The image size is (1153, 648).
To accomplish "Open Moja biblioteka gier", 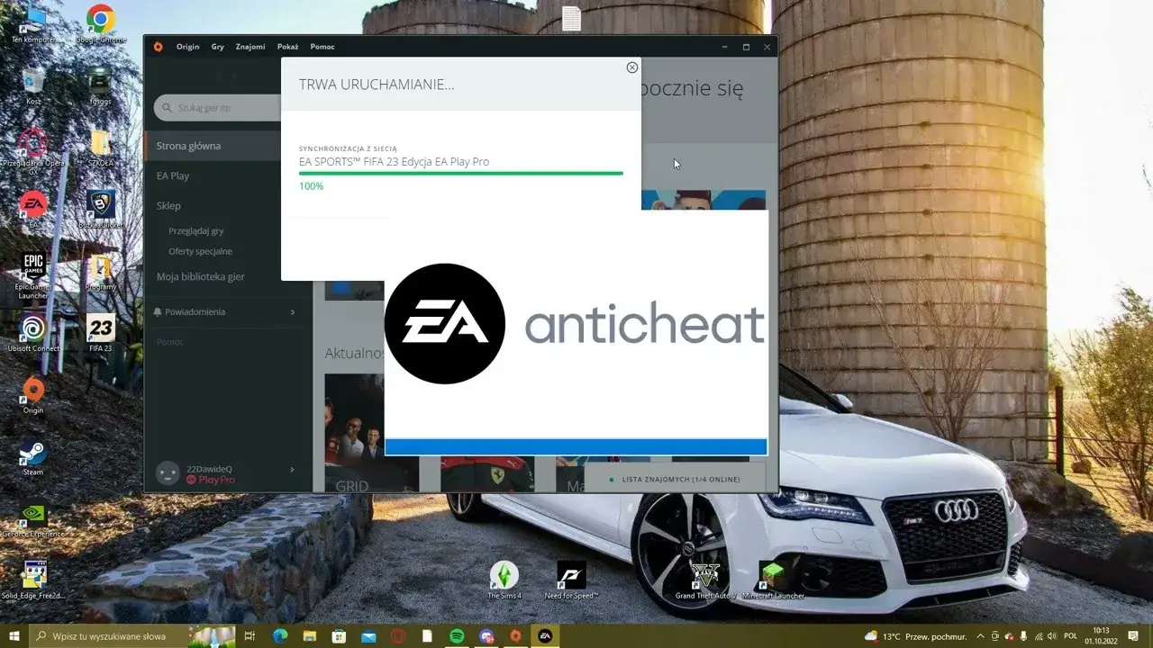I will 200,276.
